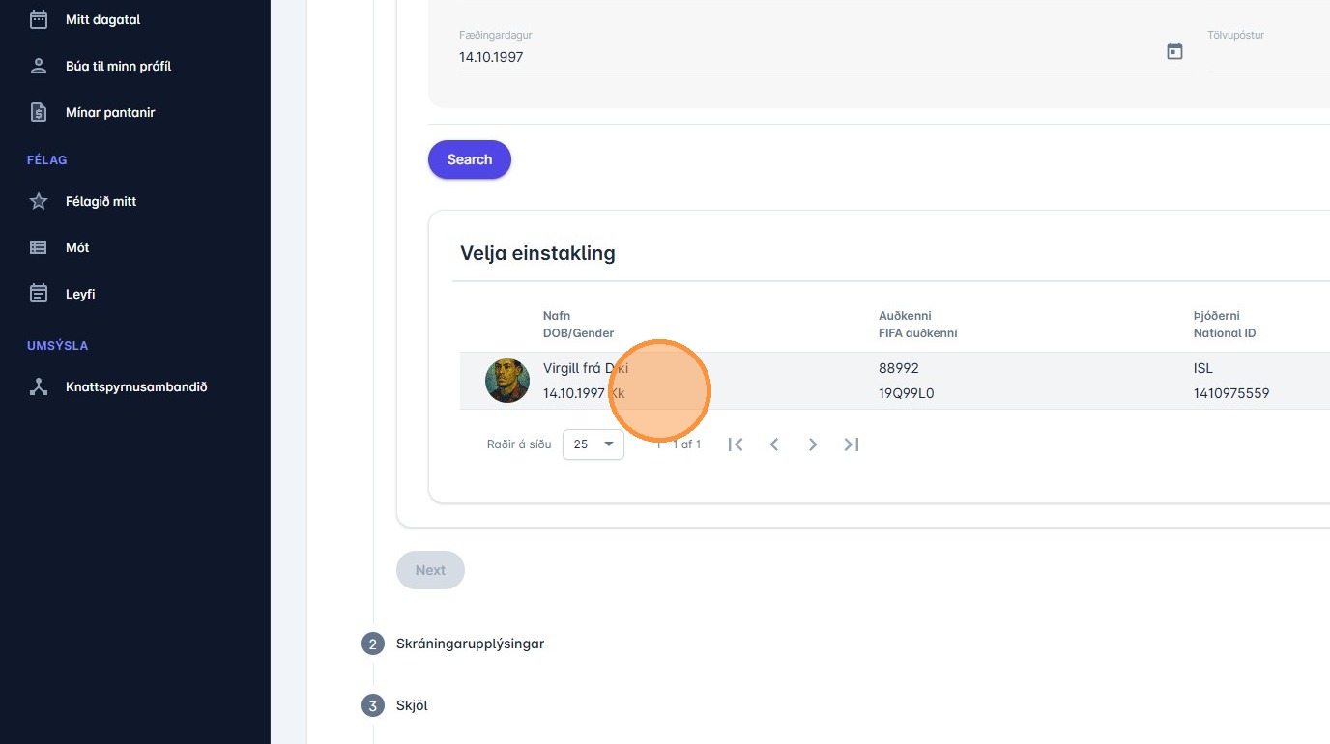Click the Mínar pantanir receipt icon
Screen dimensions: 1330x744
39,112
